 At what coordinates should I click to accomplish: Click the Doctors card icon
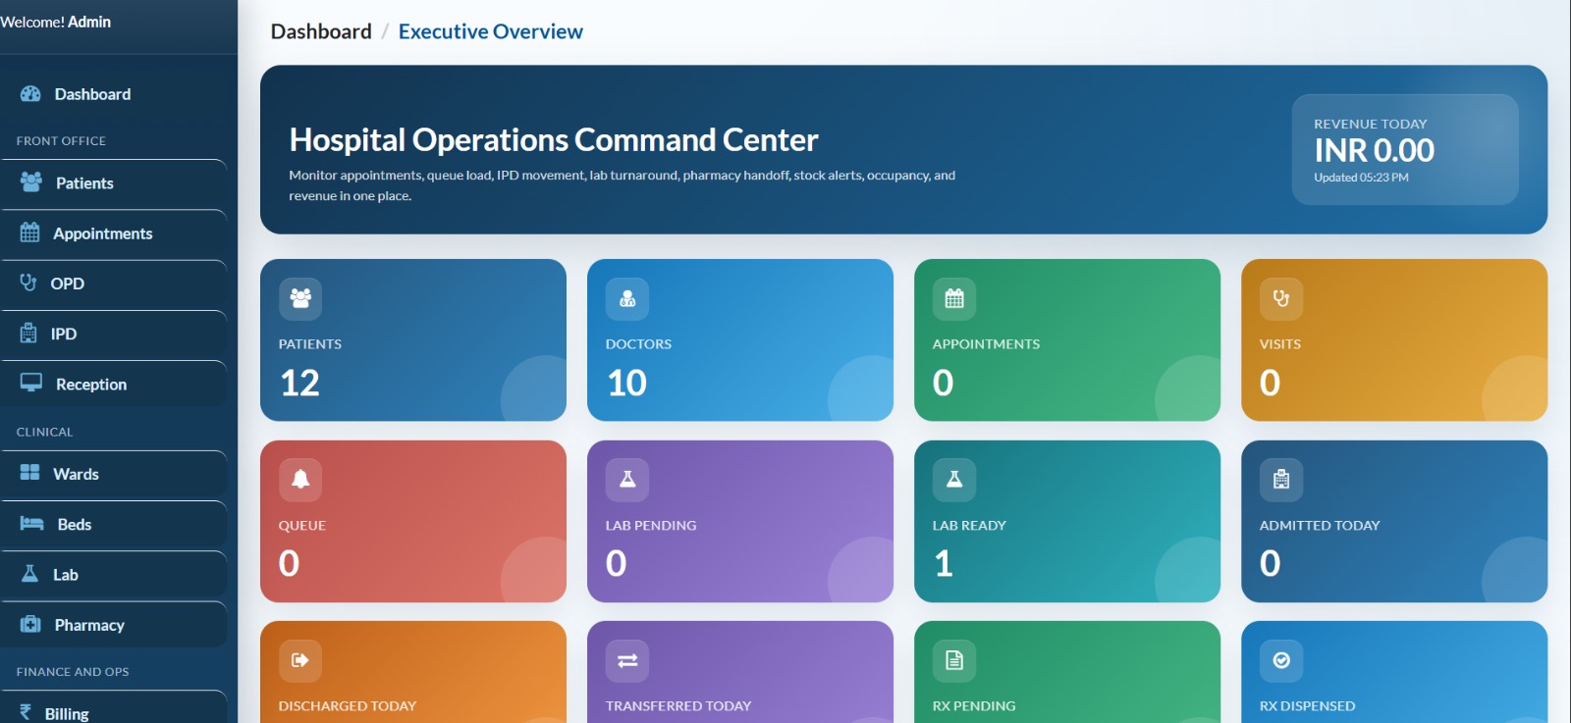click(x=627, y=298)
